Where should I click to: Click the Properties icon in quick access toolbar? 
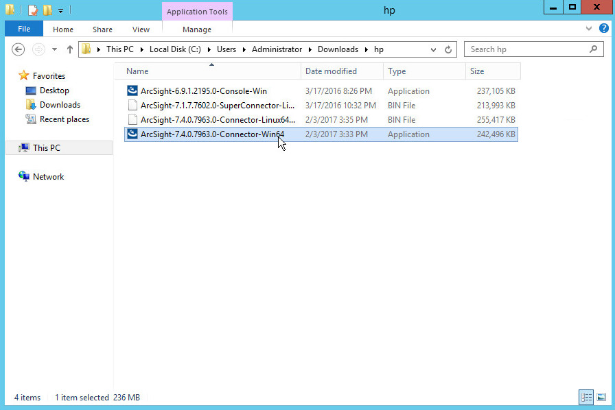[32, 10]
